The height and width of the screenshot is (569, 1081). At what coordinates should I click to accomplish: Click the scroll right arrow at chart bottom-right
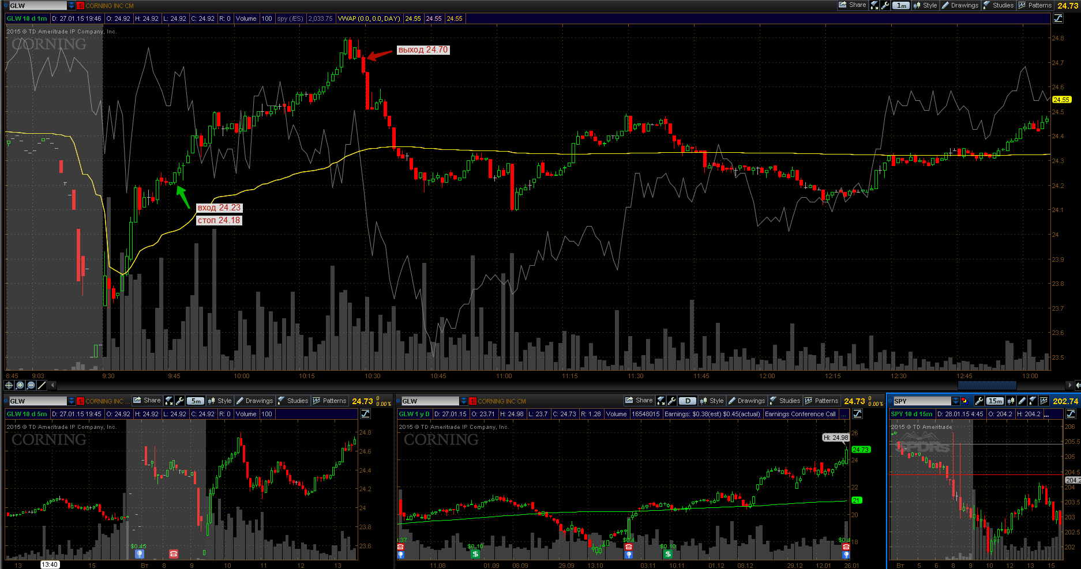[x=1070, y=385]
